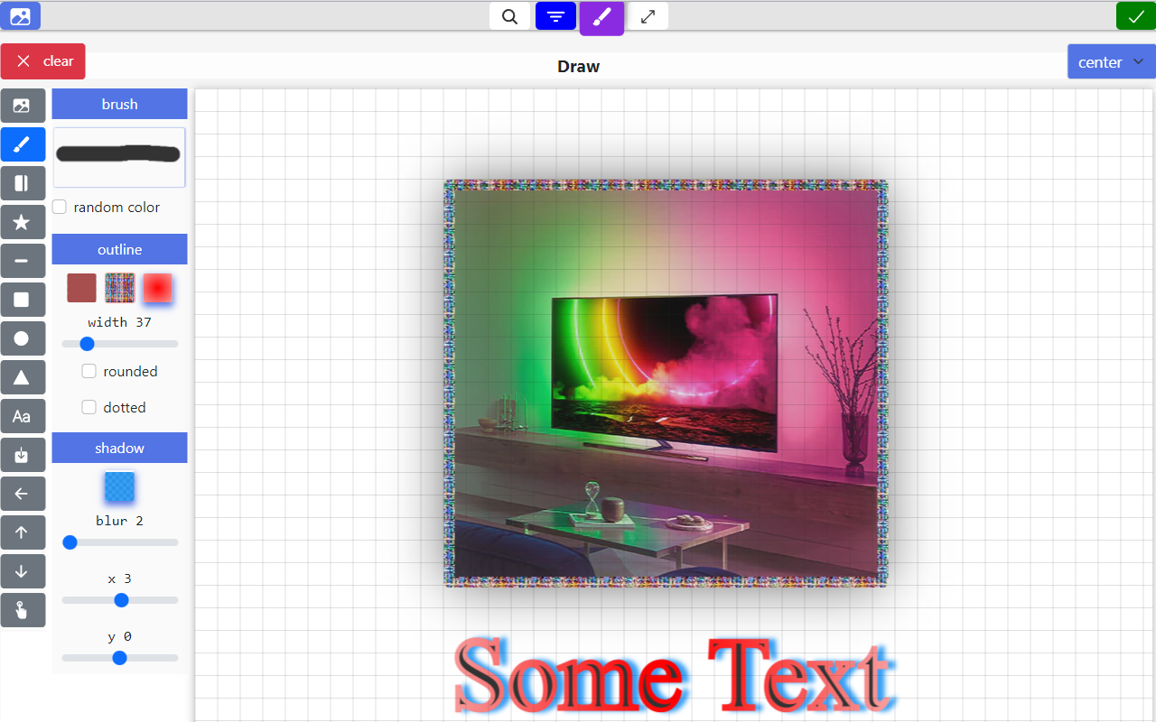
Task: Click the shadow section header
Action: pyautogui.click(x=119, y=448)
